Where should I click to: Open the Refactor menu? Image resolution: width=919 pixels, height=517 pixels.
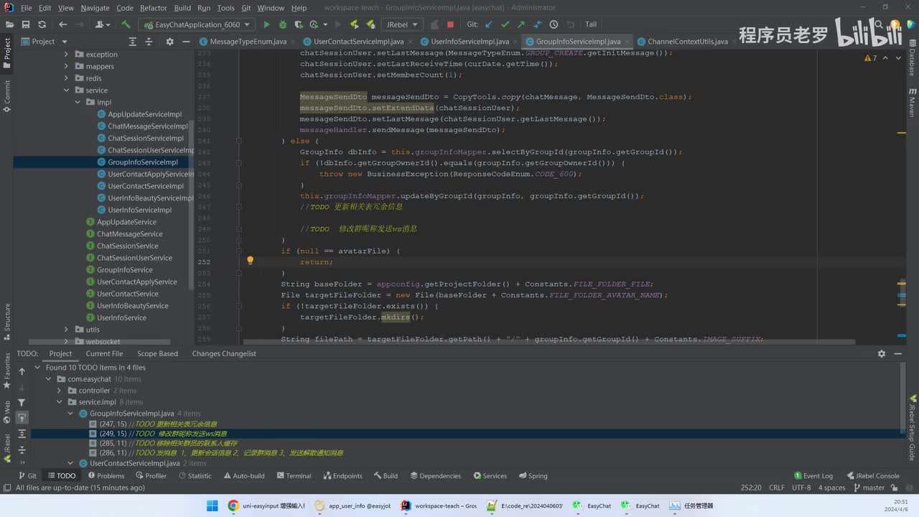pos(153,8)
